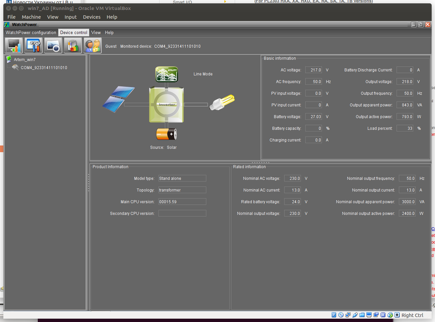The image size is (435, 322).
Task: Open the Device control menu
Action: click(x=74, y=33)
